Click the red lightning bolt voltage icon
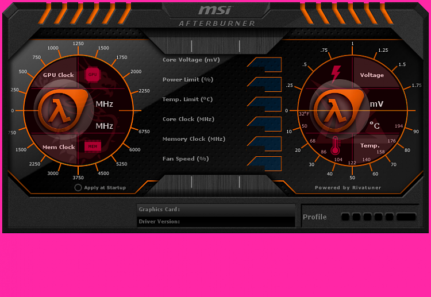The height and width of the screenshot is (297, 431). (336, 74)
